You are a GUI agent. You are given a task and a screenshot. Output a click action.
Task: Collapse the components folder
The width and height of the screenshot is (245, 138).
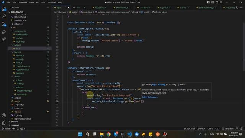30,31
